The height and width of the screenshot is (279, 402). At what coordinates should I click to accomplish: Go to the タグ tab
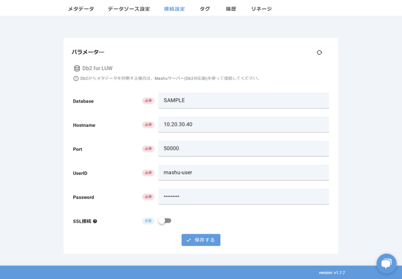click(205, 9)
